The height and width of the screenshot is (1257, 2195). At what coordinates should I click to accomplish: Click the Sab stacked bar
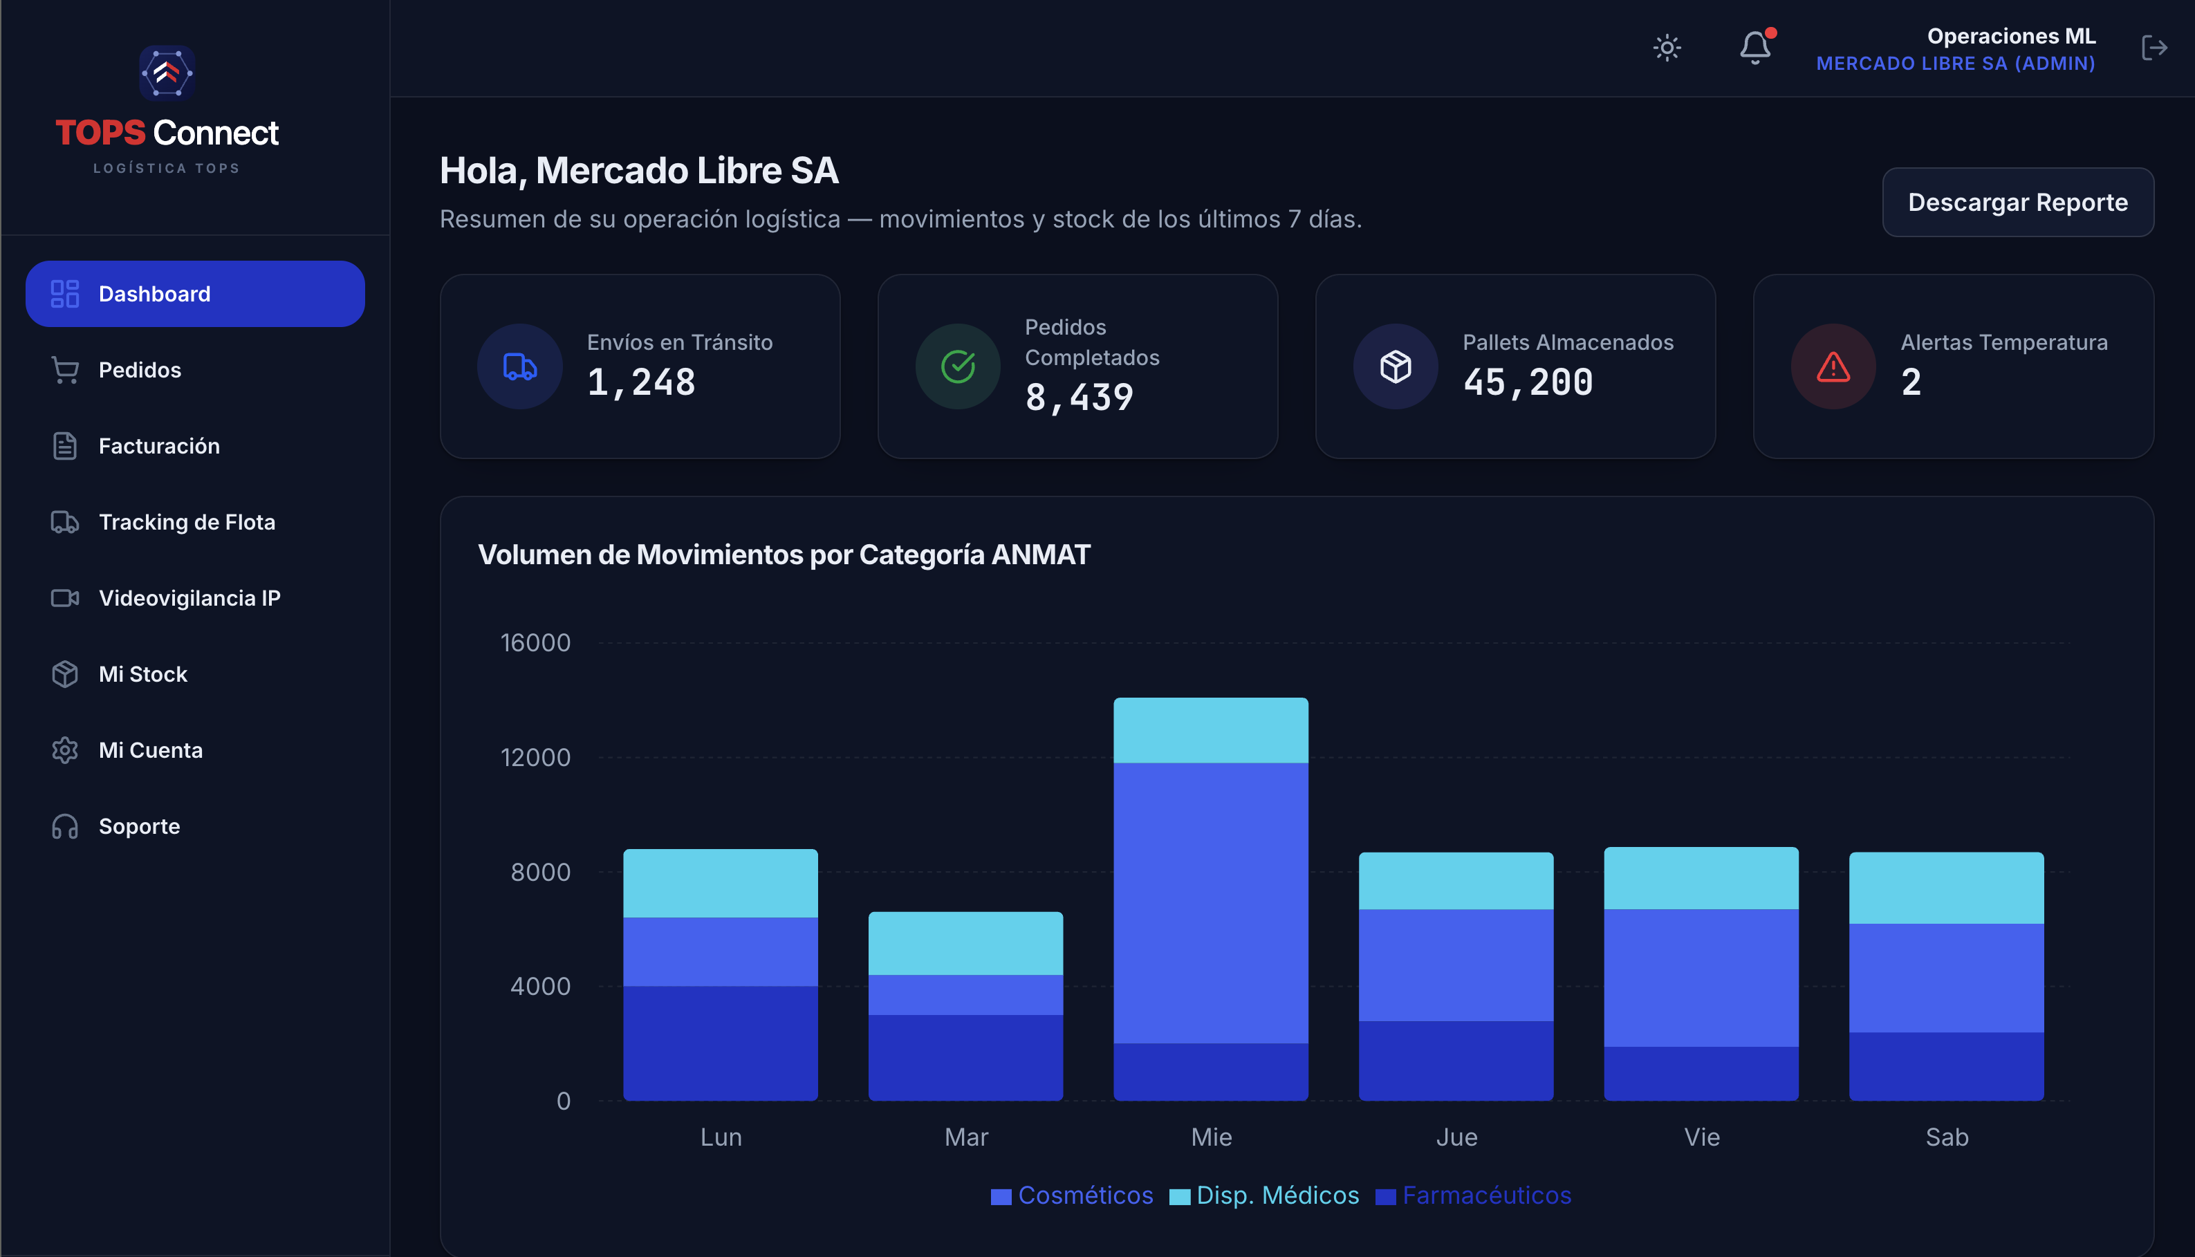pyautogui.click(x=1946, y=976)
